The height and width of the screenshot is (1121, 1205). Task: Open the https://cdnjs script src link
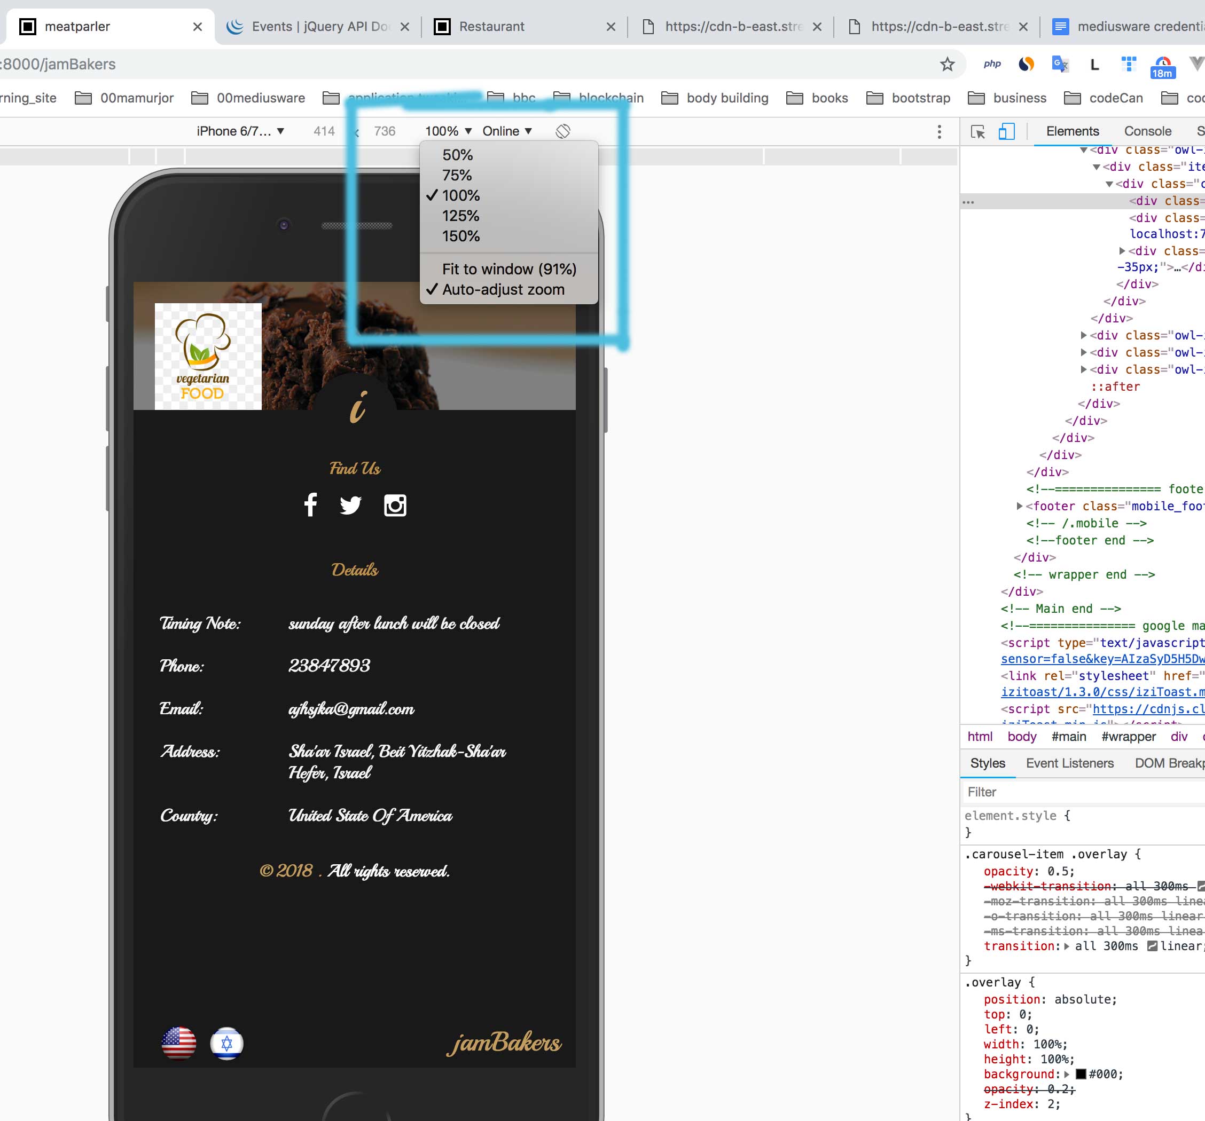pyautogui.click(x=1148, y=708)
